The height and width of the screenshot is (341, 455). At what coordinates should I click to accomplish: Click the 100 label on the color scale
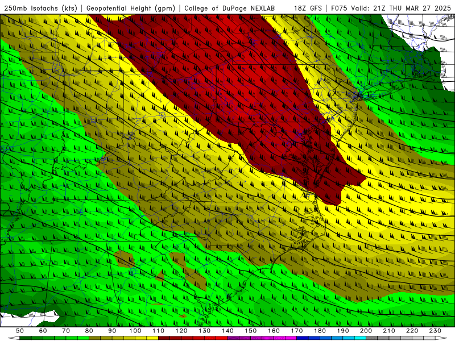click(x=135, y=331)
